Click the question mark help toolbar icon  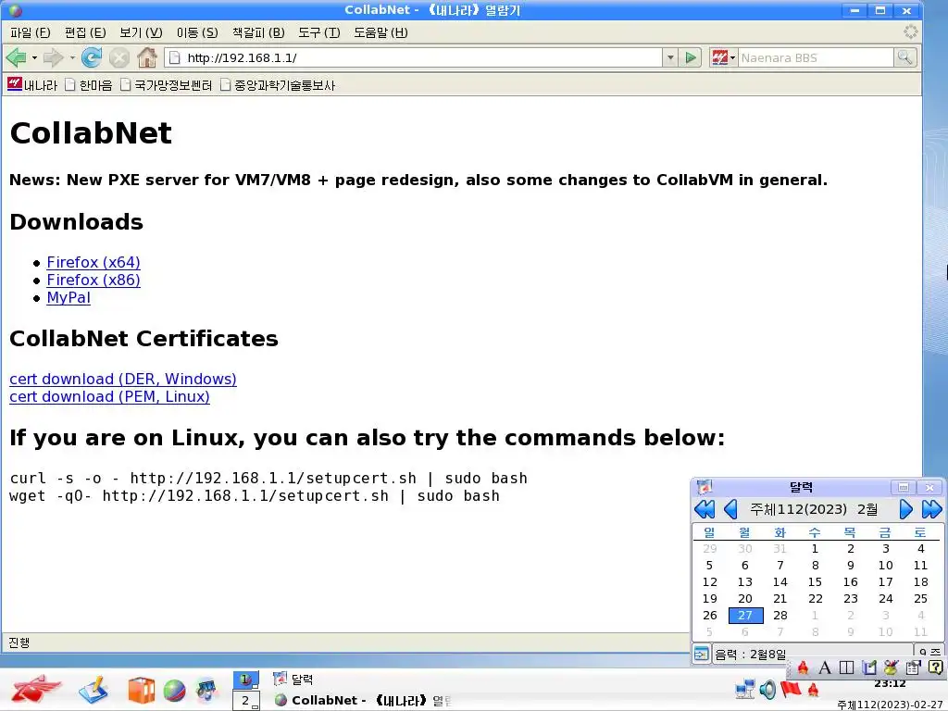point(935,667)
